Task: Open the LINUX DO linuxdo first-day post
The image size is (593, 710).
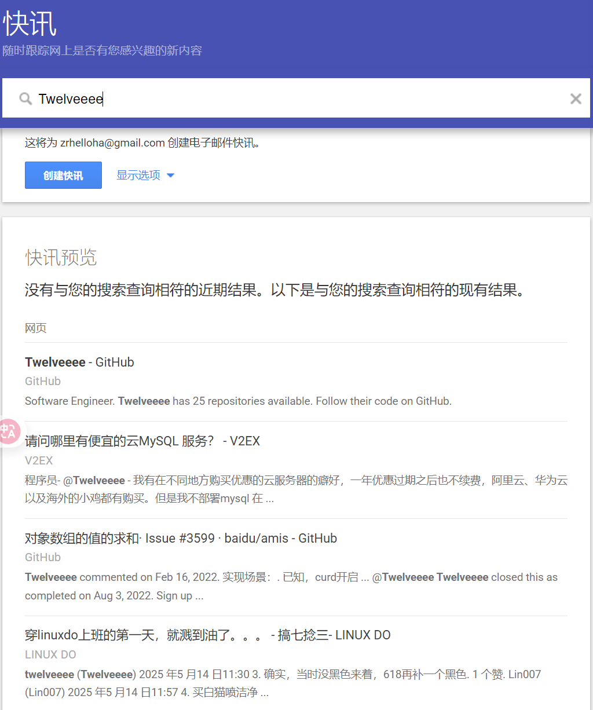Action: pos(207,635)
